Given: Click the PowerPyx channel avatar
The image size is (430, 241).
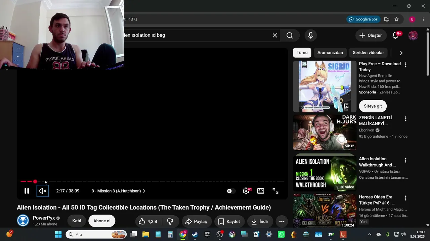Looking at the screenshot, I should (23, 221).
